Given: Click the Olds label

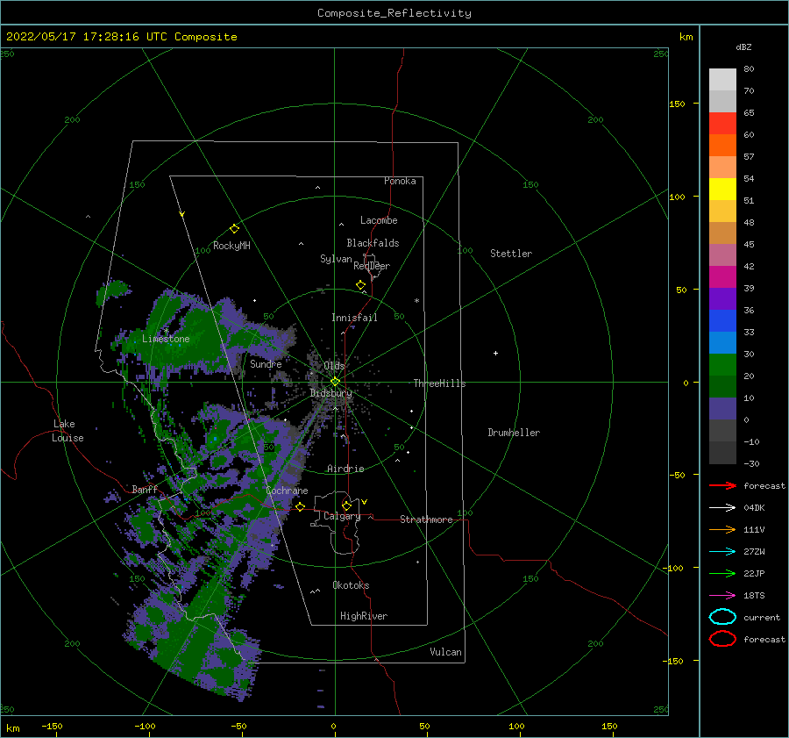Looking at the screenshot, I should pyautogui.click(x=334, y=366).
